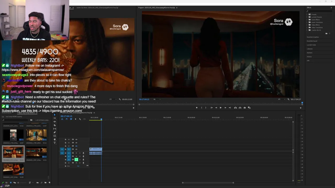Select the Pen tool
Viewport: 335px width, 188px height.
tap(55, 132)
